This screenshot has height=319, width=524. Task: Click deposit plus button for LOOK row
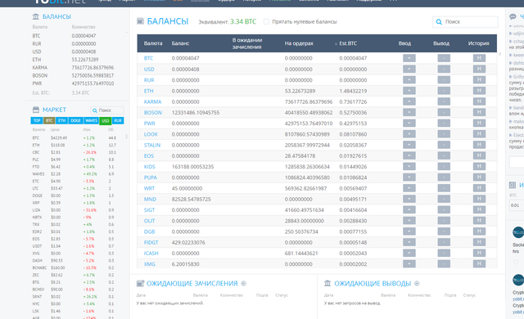(409, 134)
